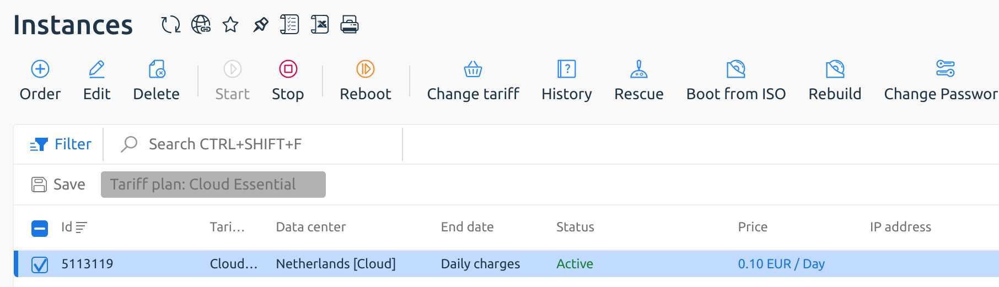Click the globe link icon
Image resolution: width=999 pixels, height=287 pixels.
pos(201,25)
